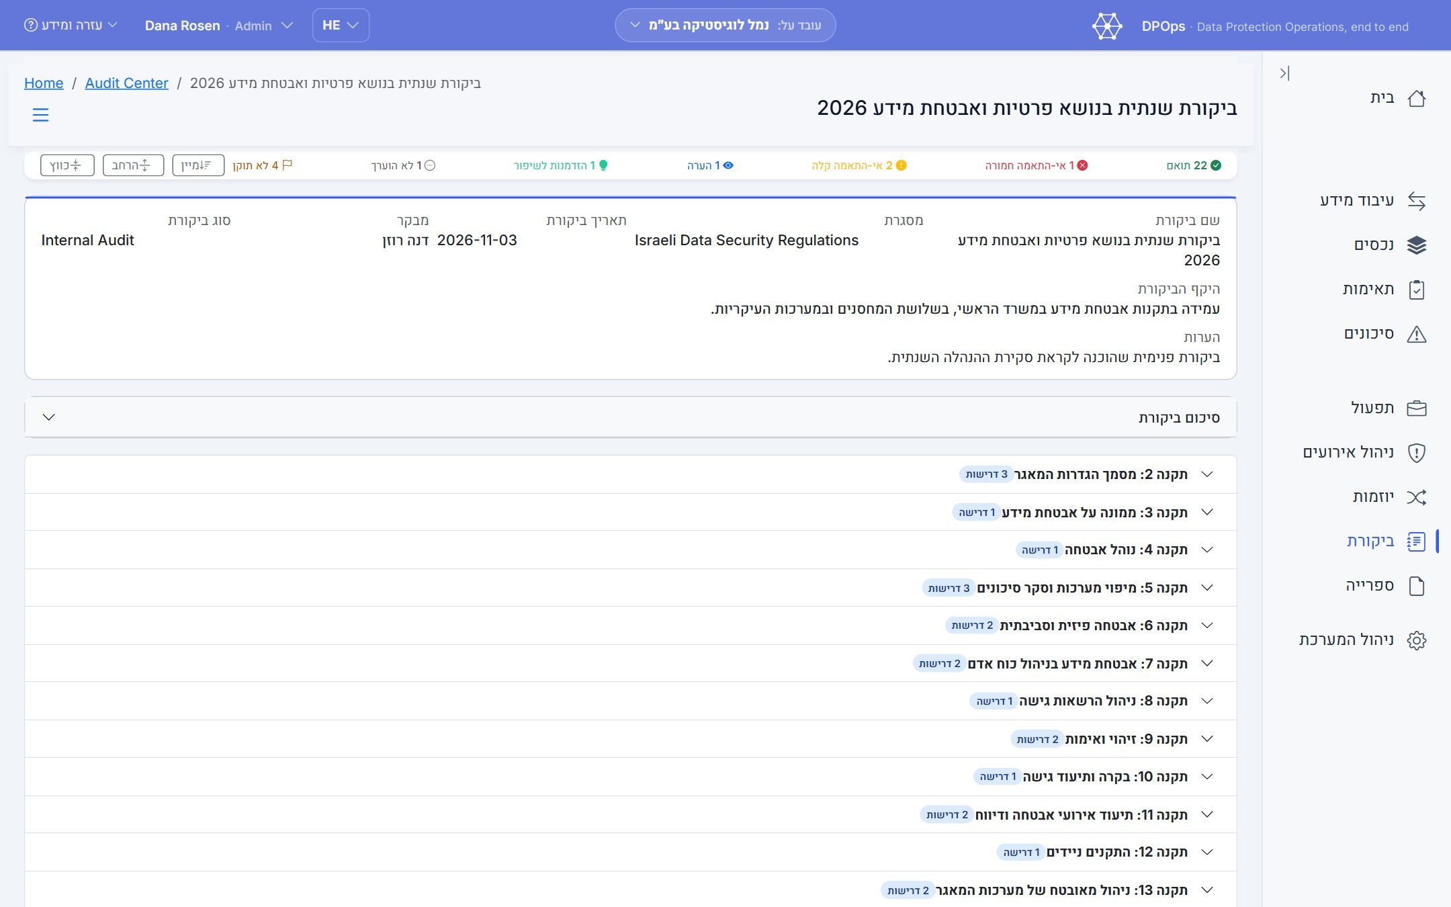
Task: Open the hamburger menu under breadcrumbs
Action: pyautogui.click(x=40, y=115)
